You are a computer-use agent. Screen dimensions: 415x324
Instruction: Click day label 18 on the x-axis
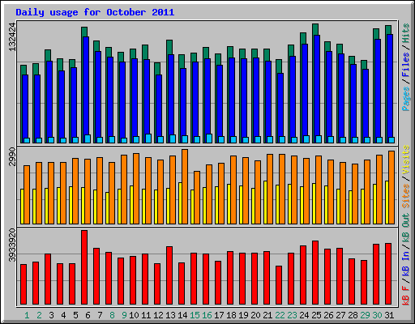click(231, 315)
